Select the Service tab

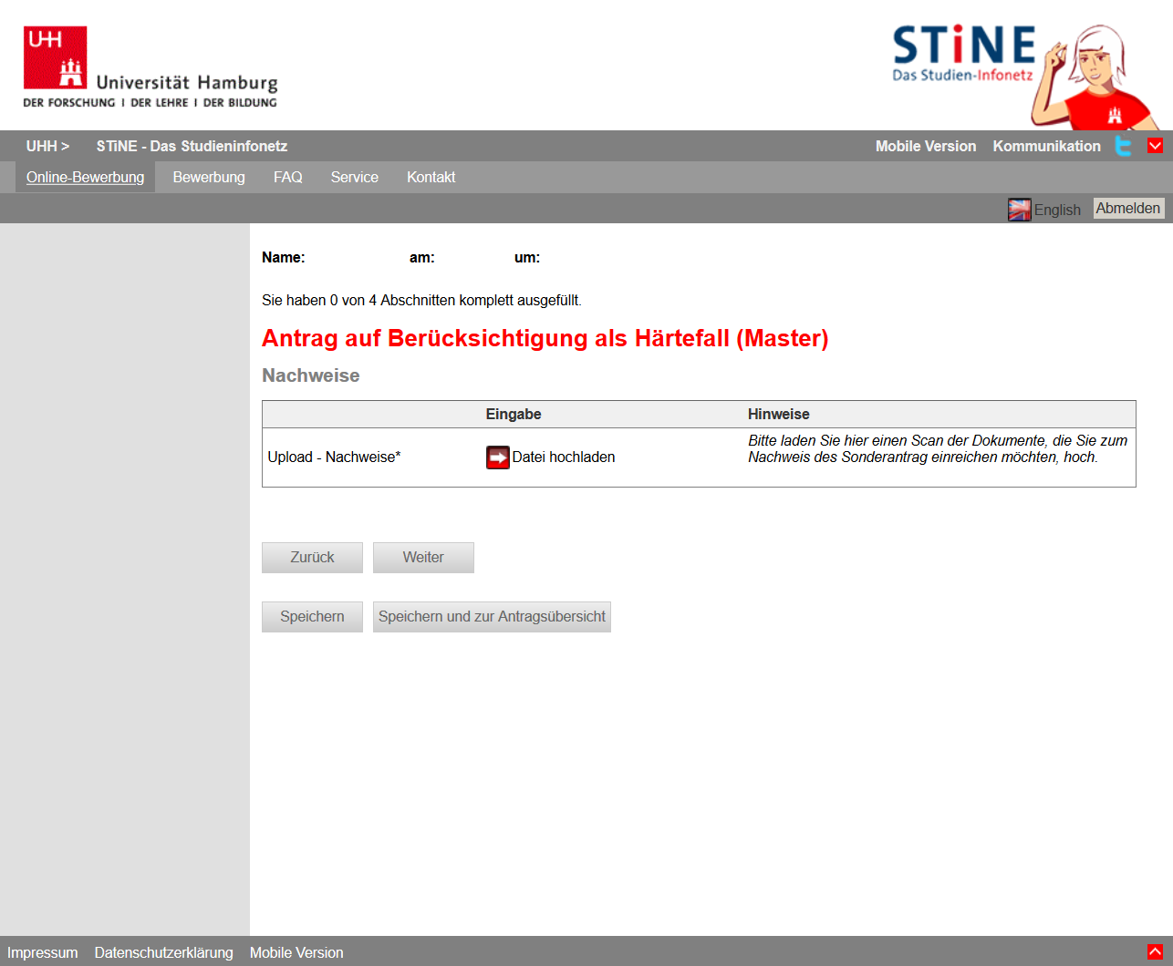tap(354, 177)
